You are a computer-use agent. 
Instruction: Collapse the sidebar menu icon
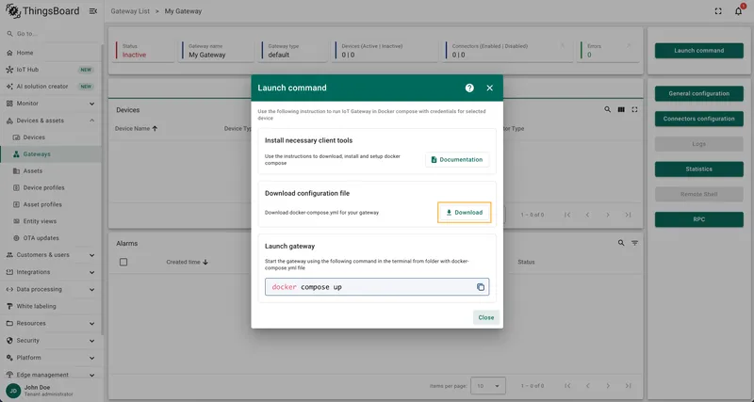(93, 11)
